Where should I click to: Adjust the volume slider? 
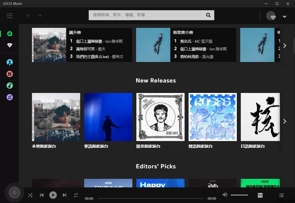[x=239, y=195]
